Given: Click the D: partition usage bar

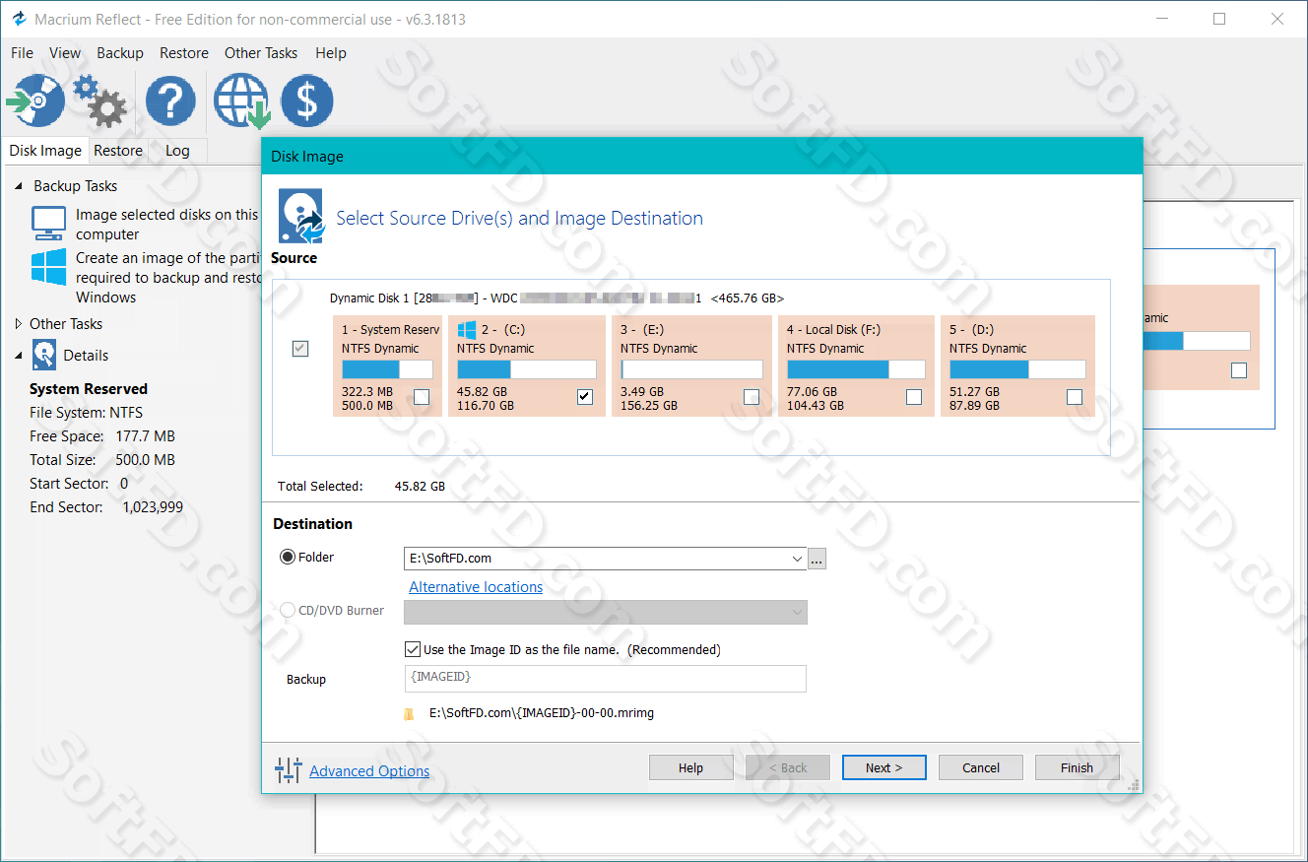Looking at the screenshot, I should point(1017,369).
